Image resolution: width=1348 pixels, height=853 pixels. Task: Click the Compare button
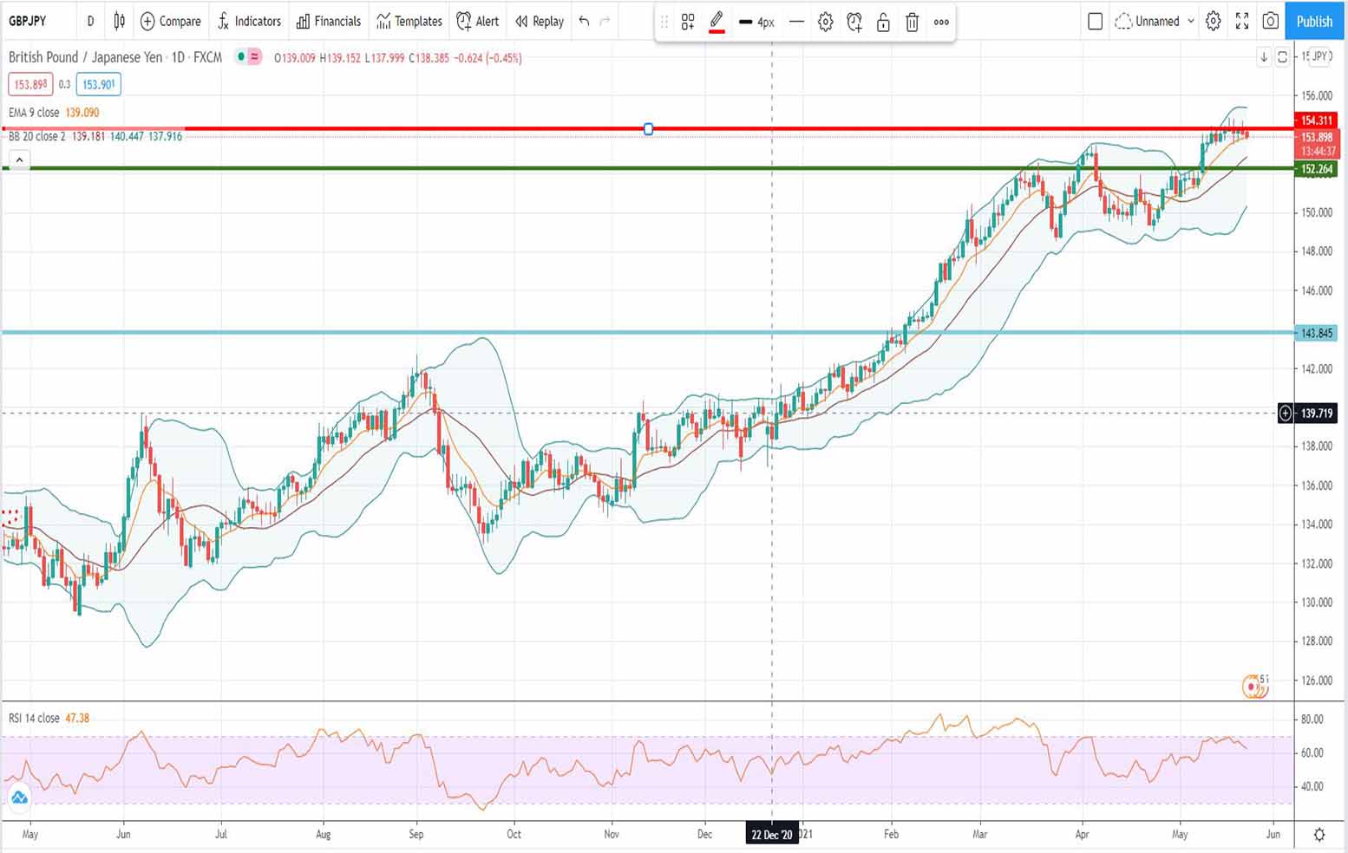170,22
